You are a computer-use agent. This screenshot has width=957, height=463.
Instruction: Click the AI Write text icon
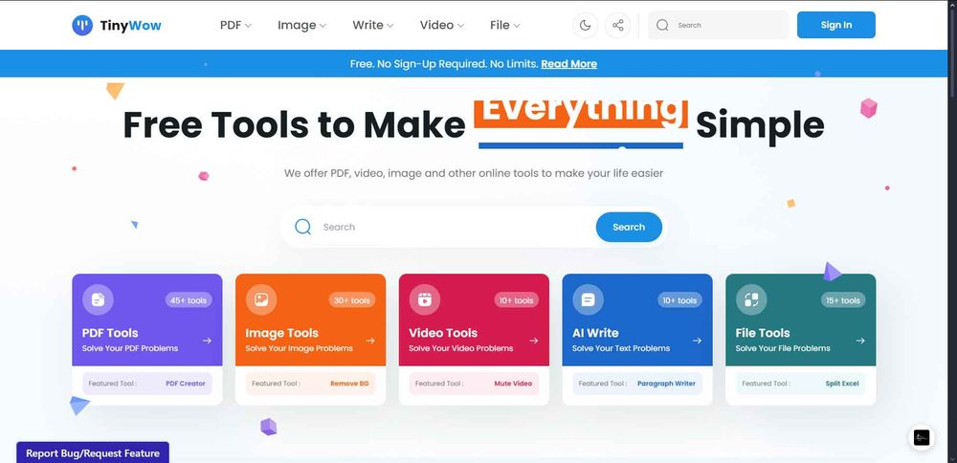(x=588, y=299)
